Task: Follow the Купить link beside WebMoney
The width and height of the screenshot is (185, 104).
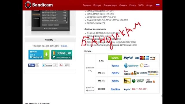Action: 115,66
